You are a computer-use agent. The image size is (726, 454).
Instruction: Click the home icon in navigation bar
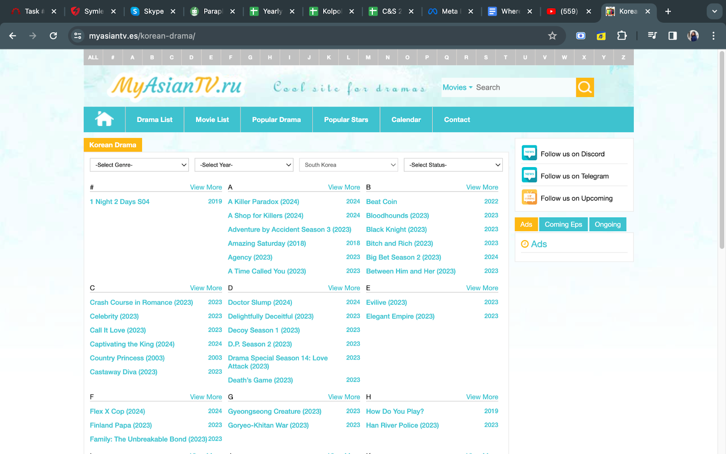coord(104,119)
